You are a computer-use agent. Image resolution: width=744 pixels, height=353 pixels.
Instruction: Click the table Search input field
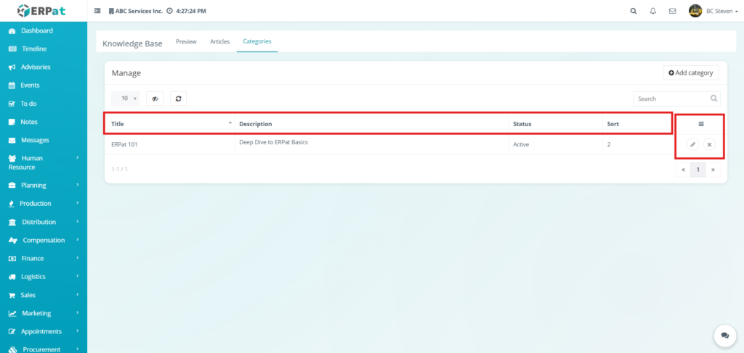671,99
